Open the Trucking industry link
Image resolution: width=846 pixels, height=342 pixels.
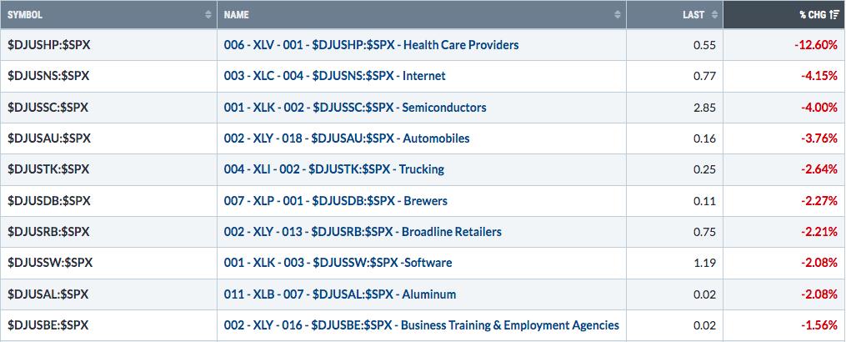pyautogui.click(x=334, y=169)
